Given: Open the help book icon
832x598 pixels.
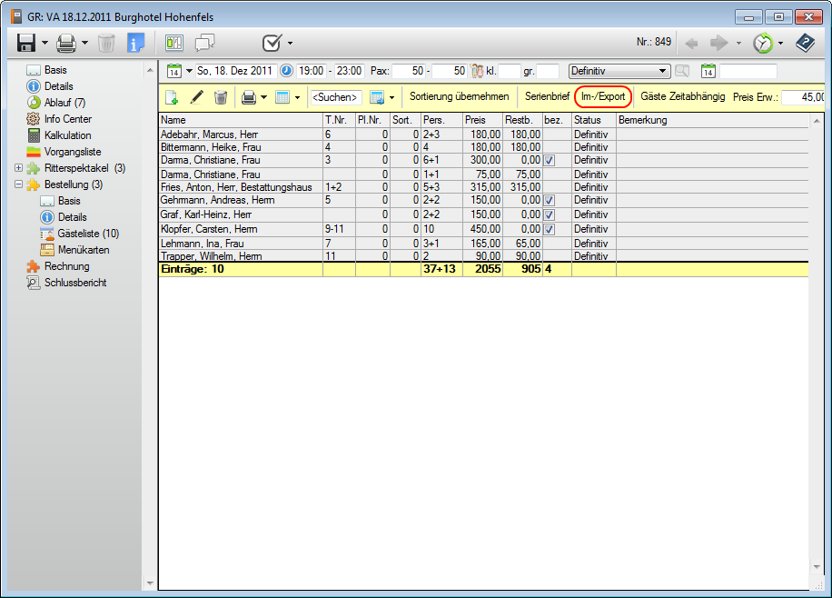Looking at the screenshot, I should point(804,43).
